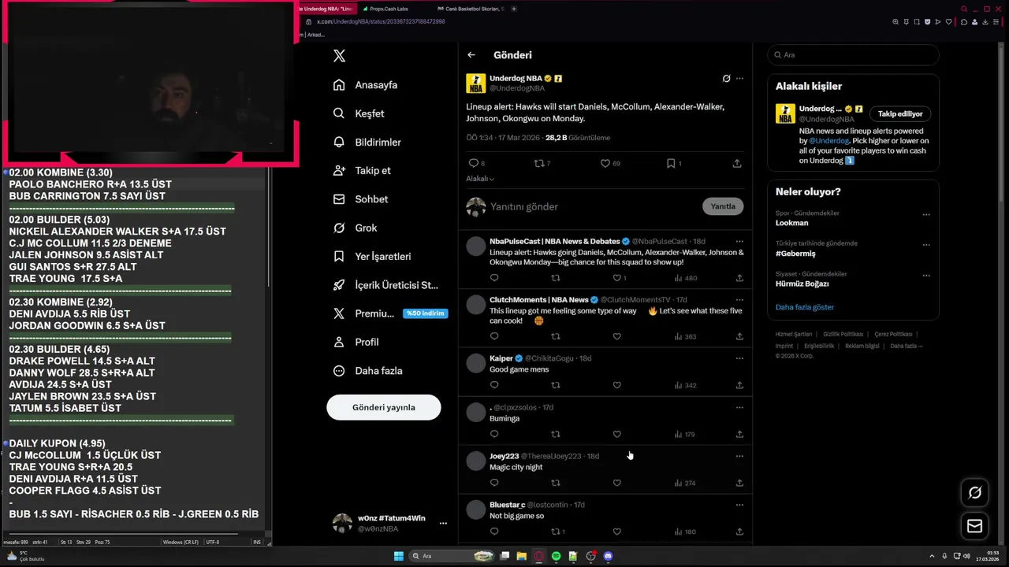Open more options on NbaPulseCast reply
Viewport: 1009px width, 567px height.
point(739,241)
